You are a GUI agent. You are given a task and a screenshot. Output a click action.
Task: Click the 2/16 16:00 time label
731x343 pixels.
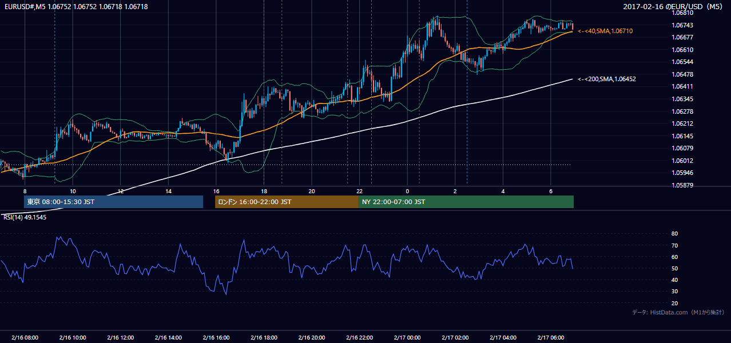tap(216, 337)
